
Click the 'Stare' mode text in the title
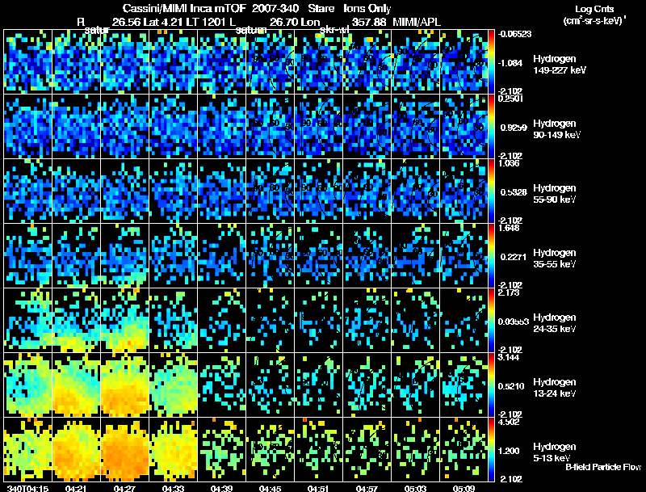[321, 8]
